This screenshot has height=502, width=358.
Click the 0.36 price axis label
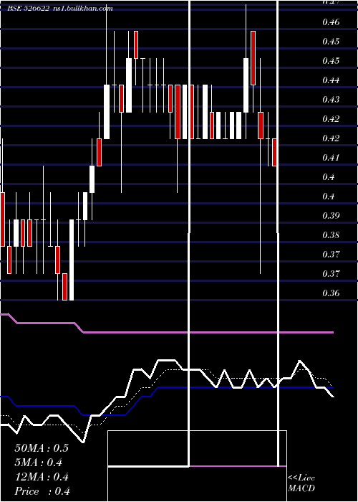click(x=331, y=293)
